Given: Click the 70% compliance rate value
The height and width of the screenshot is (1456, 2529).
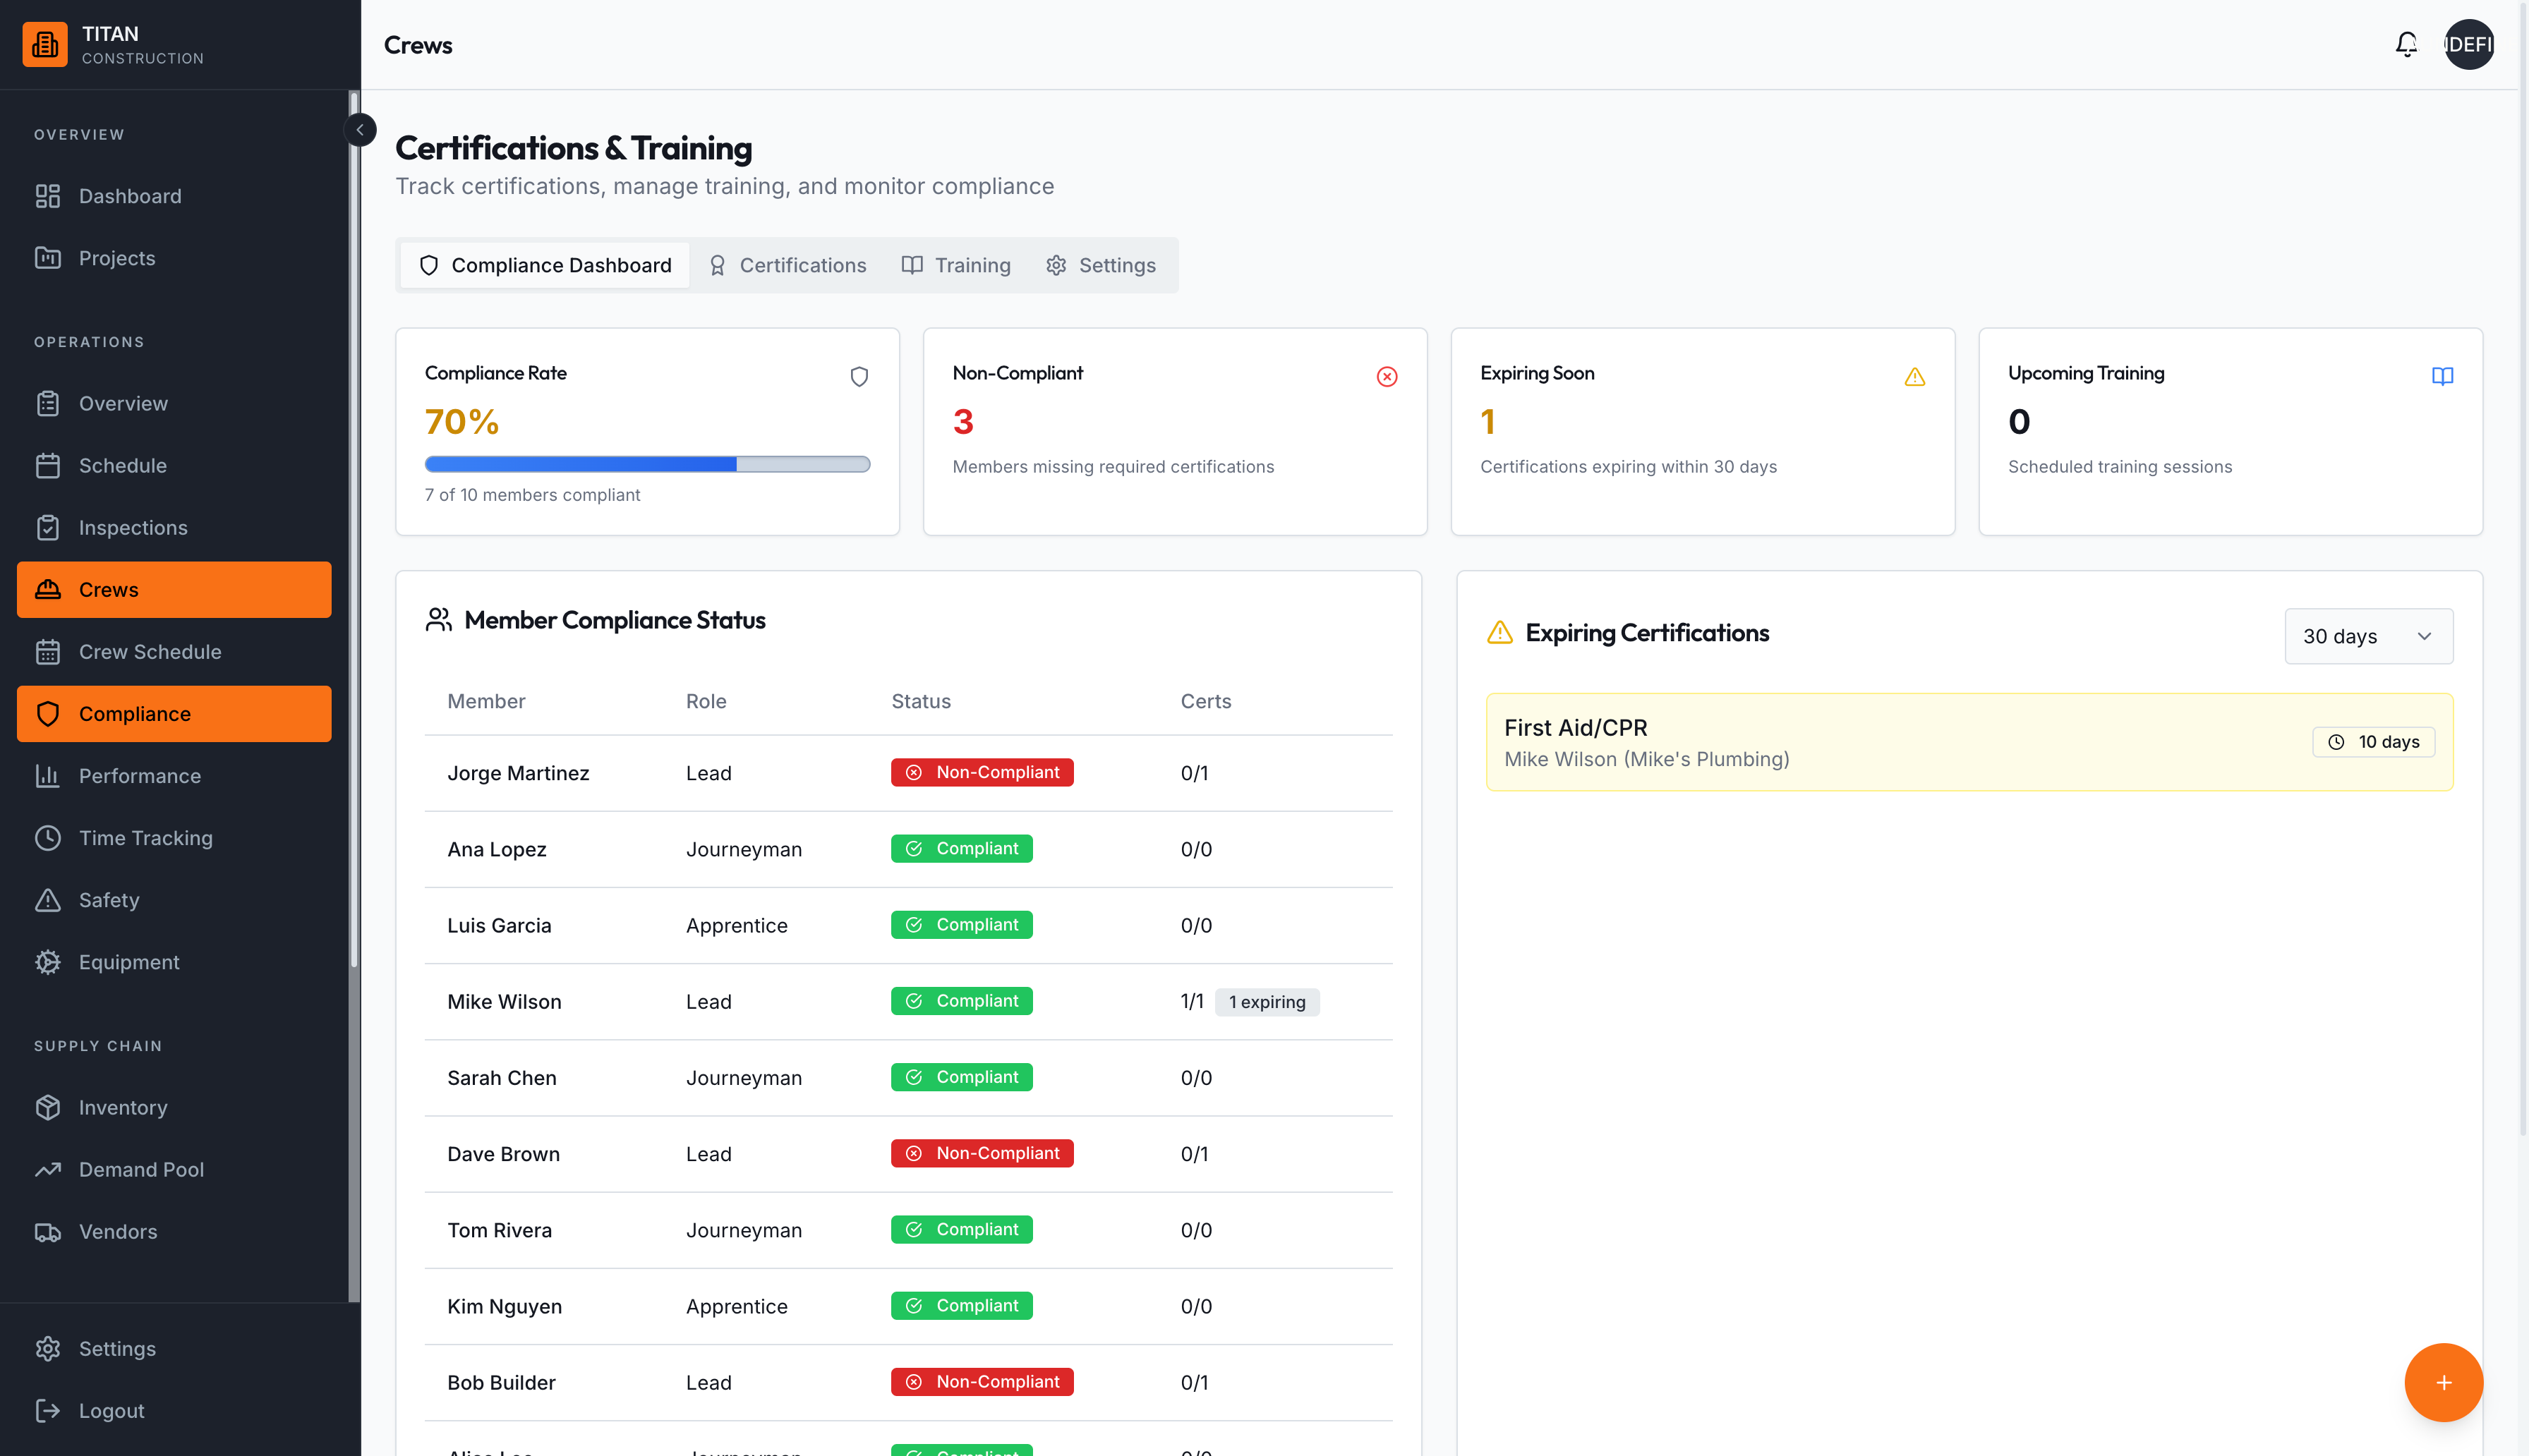Looking at the screenshot, I should [461, 422].
